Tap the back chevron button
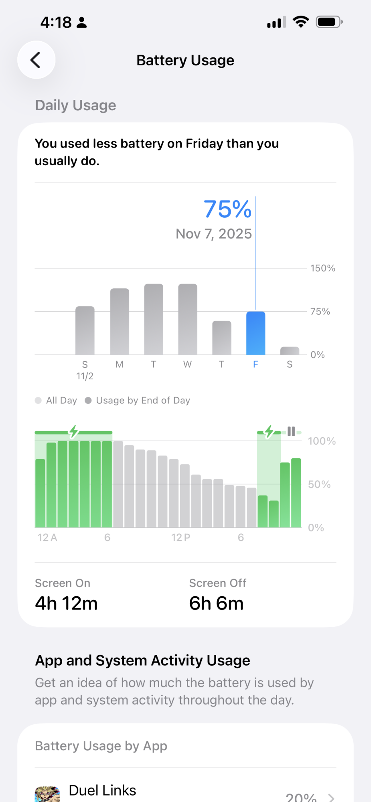 pyautogui.click(x=36, y=60)
